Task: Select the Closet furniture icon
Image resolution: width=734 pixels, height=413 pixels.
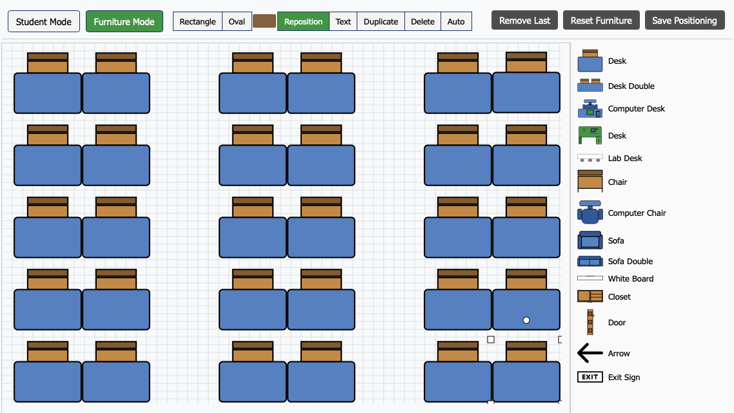Action: (x=590, y=296)
